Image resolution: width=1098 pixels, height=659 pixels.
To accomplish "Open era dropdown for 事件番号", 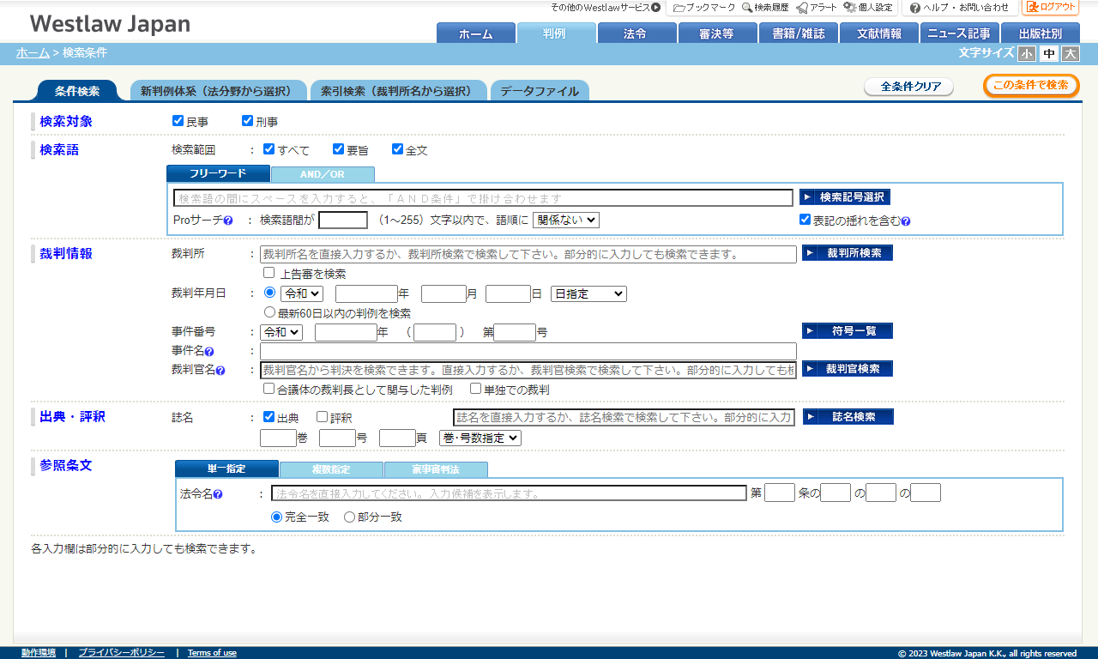I will [x=281, y=332].
